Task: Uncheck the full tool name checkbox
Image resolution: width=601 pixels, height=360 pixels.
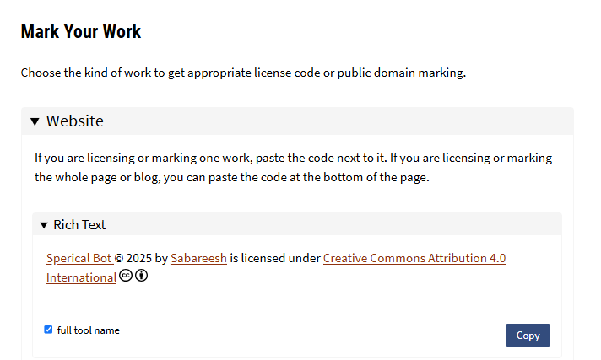Action: [48, 330]
